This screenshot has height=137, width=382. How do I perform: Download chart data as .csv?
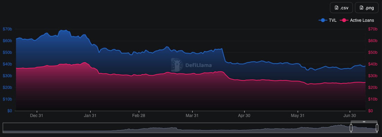coord(341,8)
